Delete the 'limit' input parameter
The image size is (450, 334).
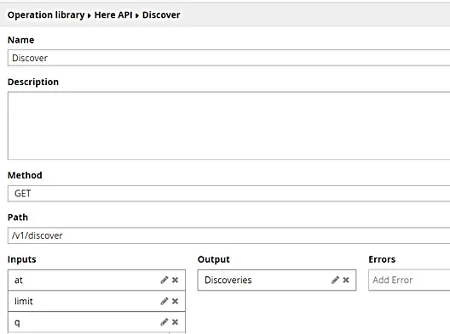tap(175, 301)
